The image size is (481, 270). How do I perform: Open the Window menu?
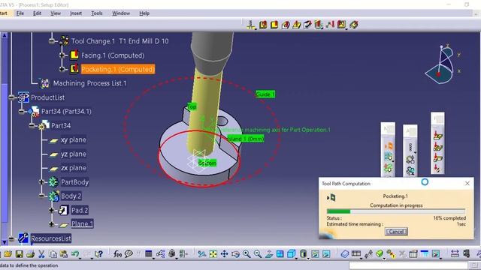pyautogui.click(x=121, y=13)
